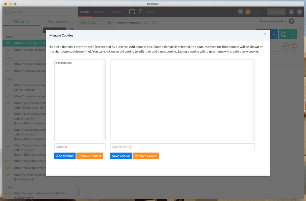Switch to the Collections tab
The width and height of the screenshot is (306, 201).
59,21
